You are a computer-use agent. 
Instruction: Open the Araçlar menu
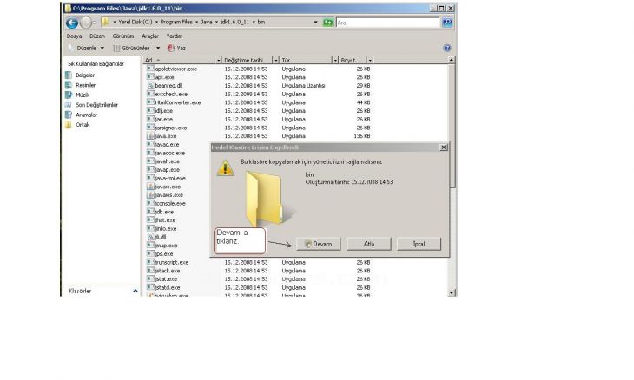pyautogui.click(x=150, y=36)
